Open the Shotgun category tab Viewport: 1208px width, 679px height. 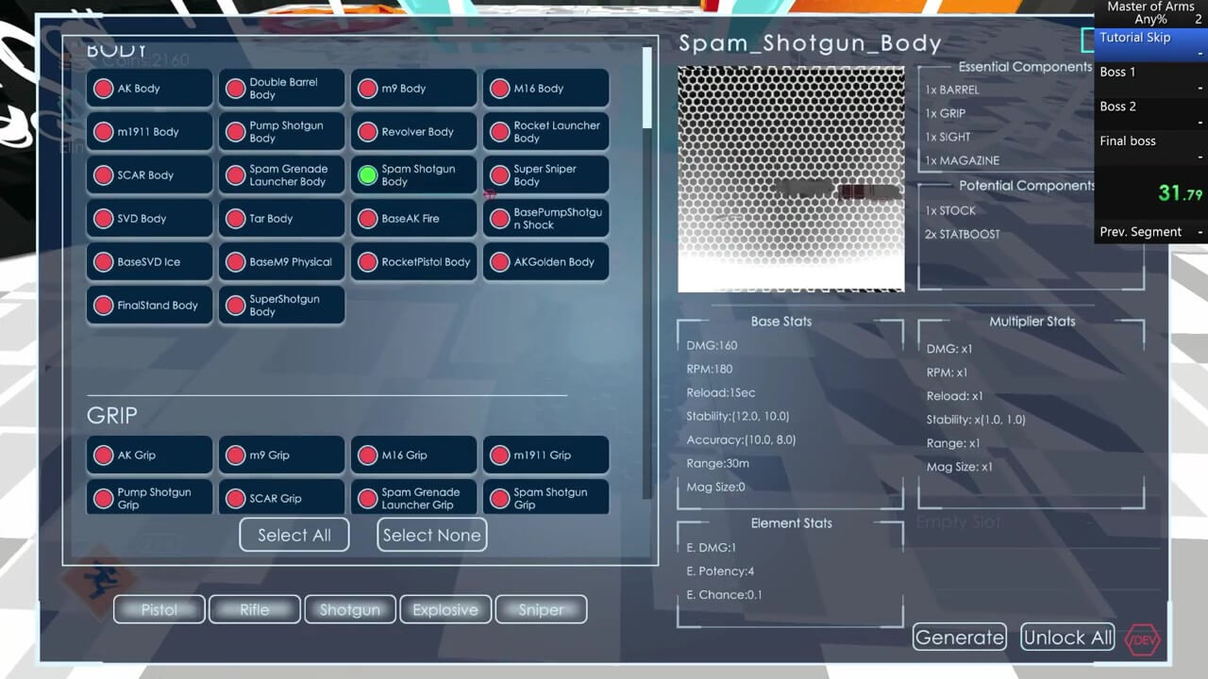point(349,610)
